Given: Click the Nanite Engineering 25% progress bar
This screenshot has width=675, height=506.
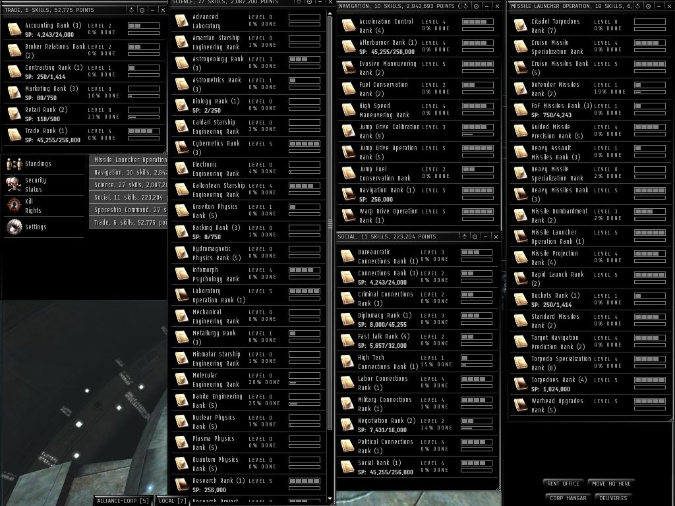Looking at the screenshot, I should (305, 404).
